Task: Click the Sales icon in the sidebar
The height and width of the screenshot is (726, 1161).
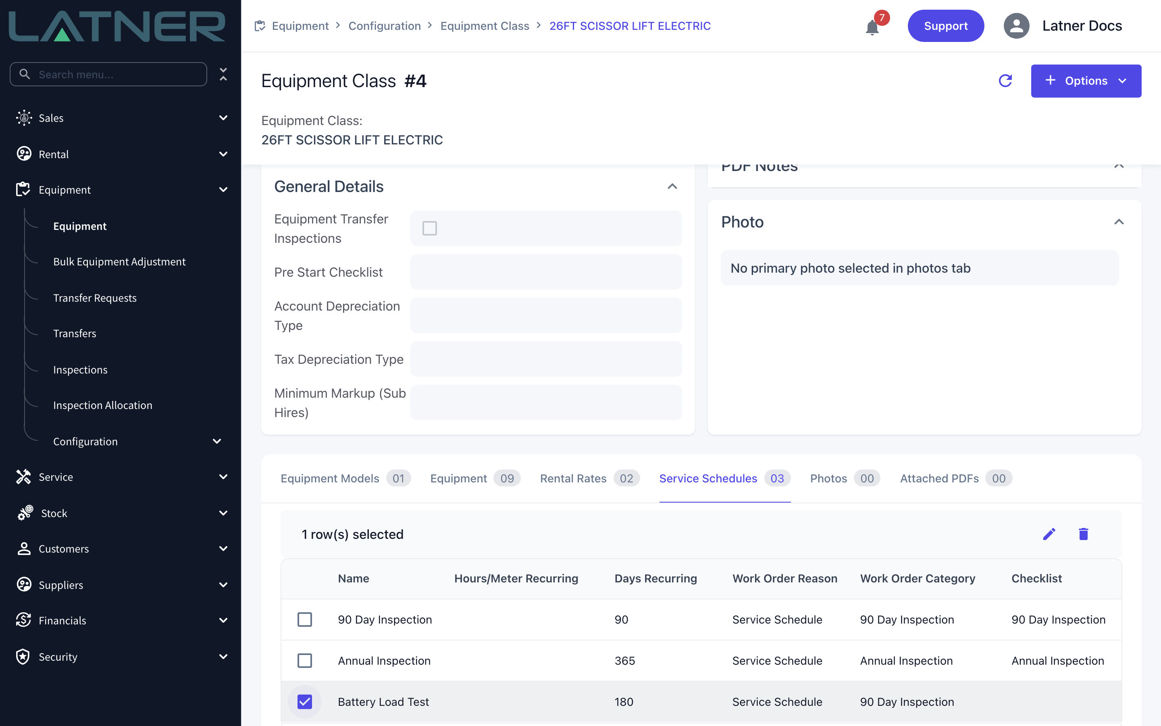Action: click(x=23, y=118)
